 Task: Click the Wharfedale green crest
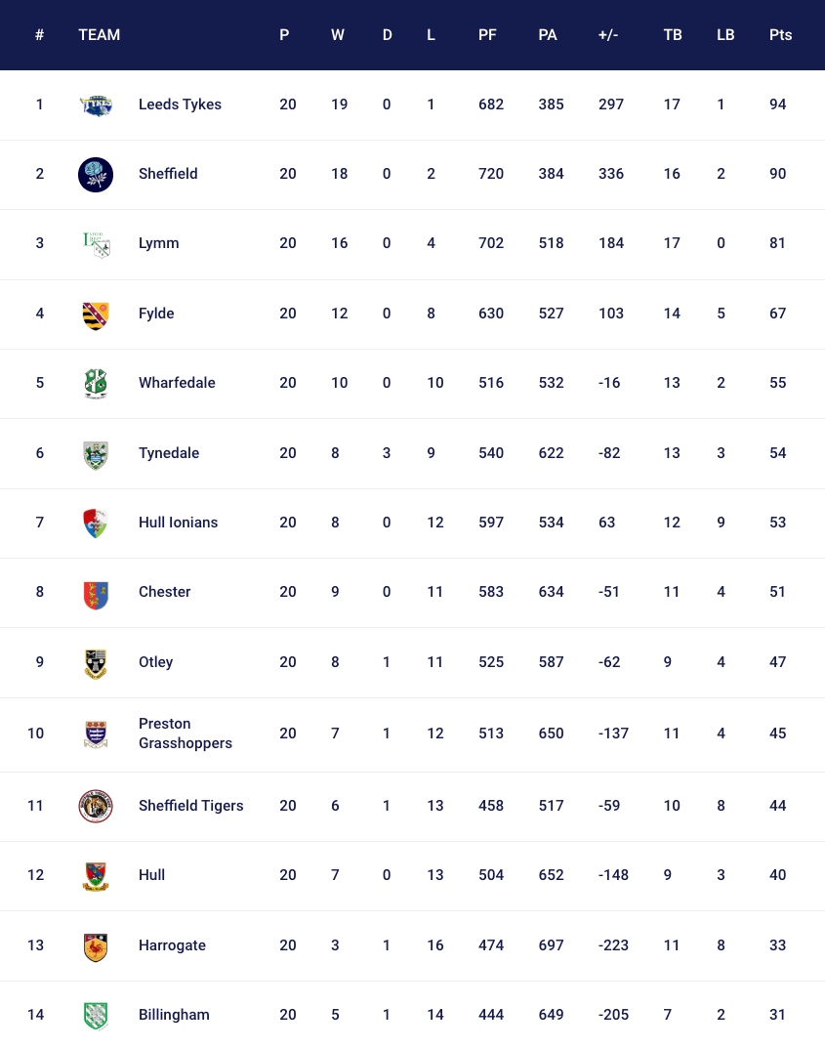[96, 384]
